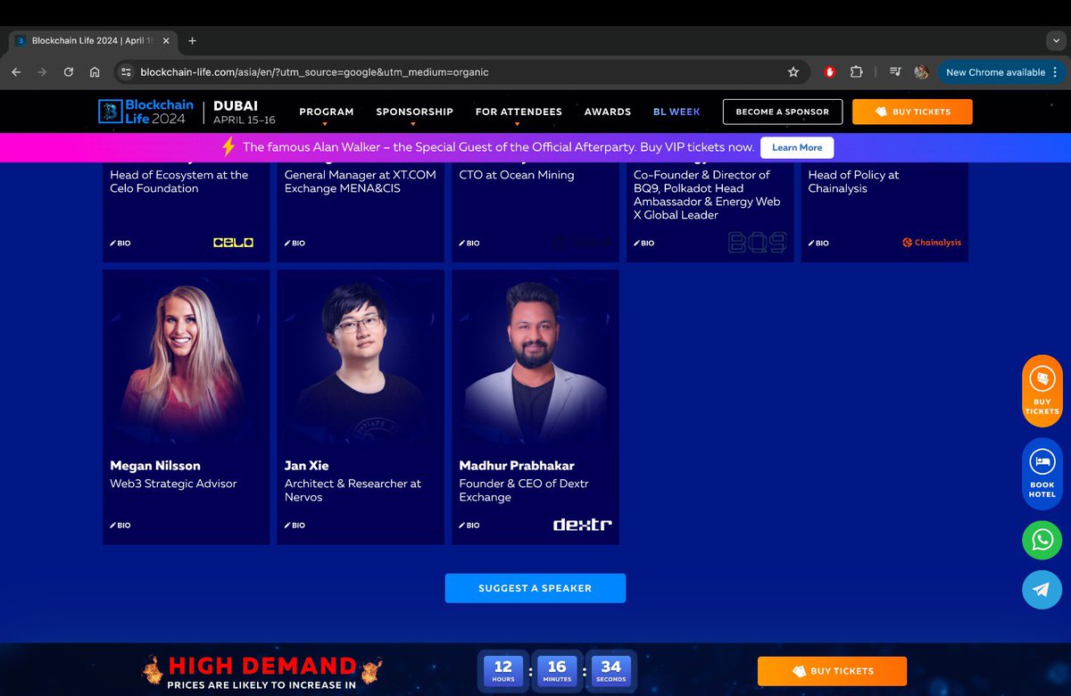Click the countdown hours box
1071x696 pixels.
click(503, 670)
